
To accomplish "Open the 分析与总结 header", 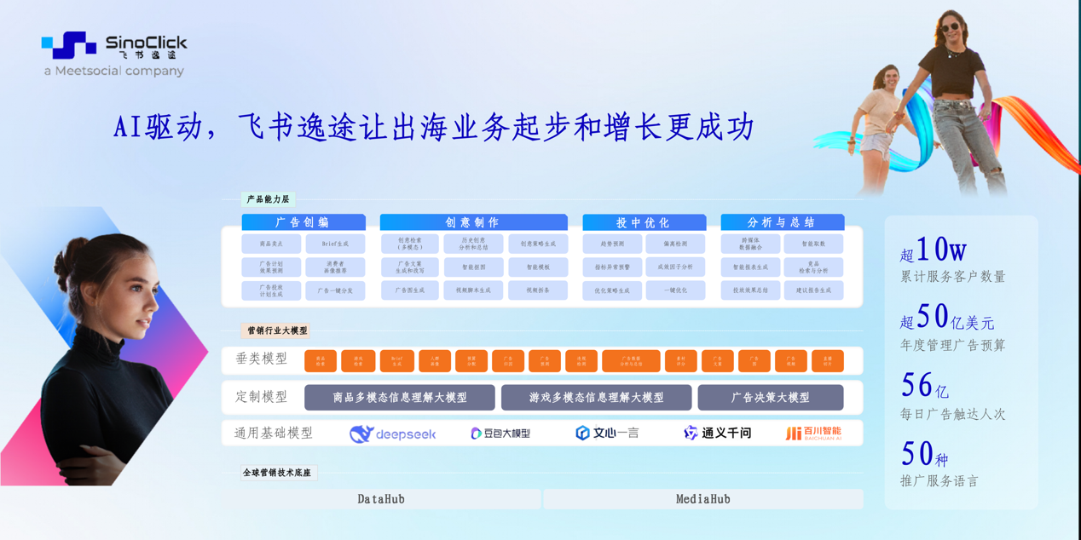I will coord(782,222).
